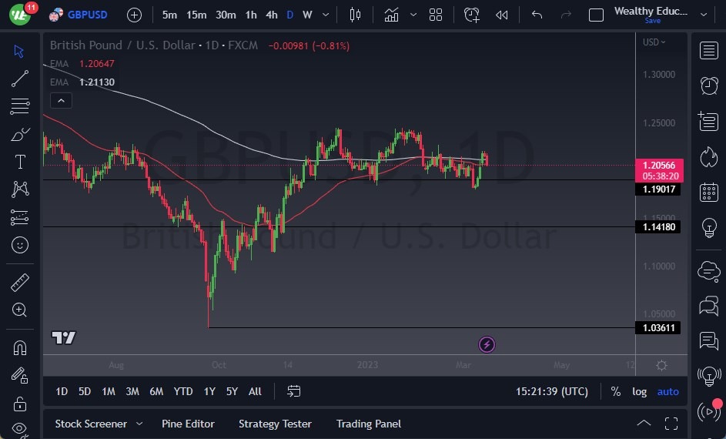
Task: Open the Pine Editor tab
Action: [188, 424]
